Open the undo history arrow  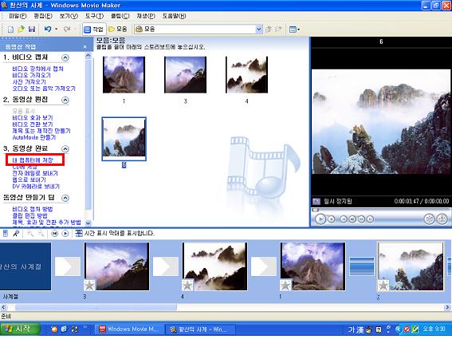[x=57, y=30]
